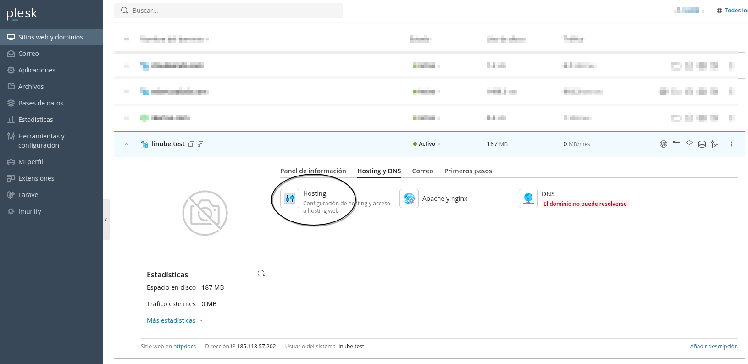748x364 pixels.
Task: Open databases icon in linube.test row
Action: pos(702,144)
